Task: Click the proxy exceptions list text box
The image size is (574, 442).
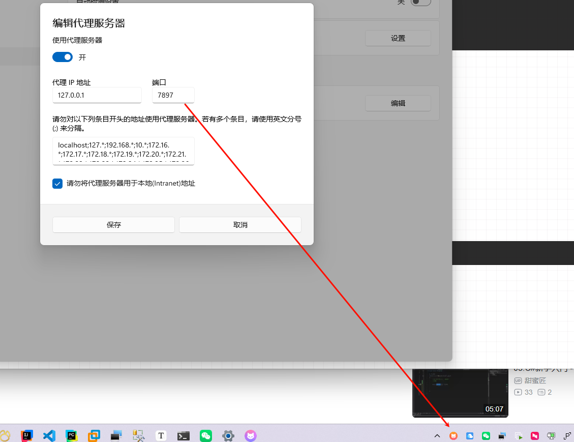Action: click(123, 151)
